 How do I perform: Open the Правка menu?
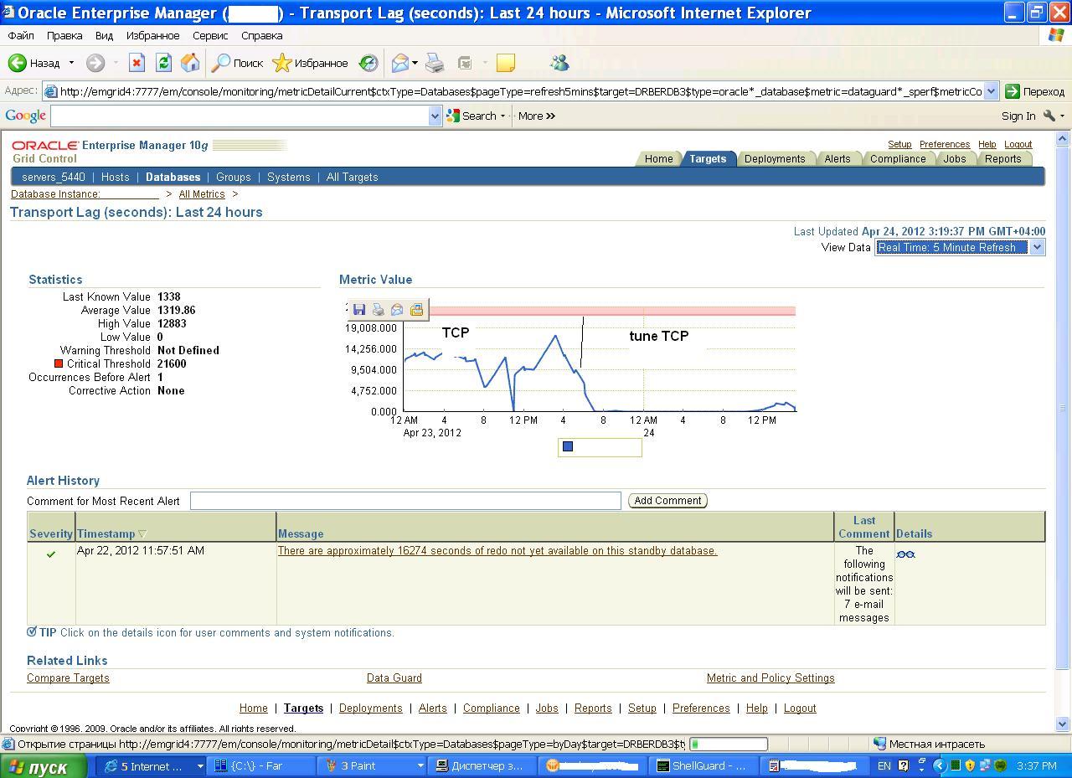click(64, 36)
